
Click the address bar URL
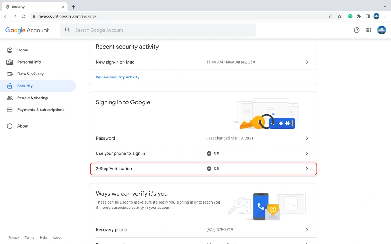tap(67, 16)
